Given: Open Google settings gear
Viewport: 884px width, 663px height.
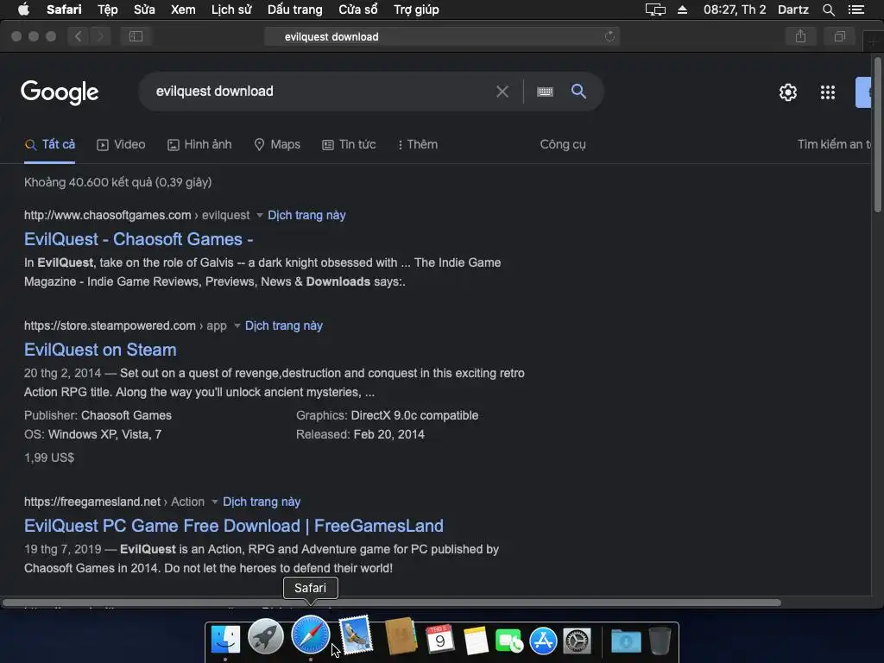Looking at the screenshot, I should 787,92.
